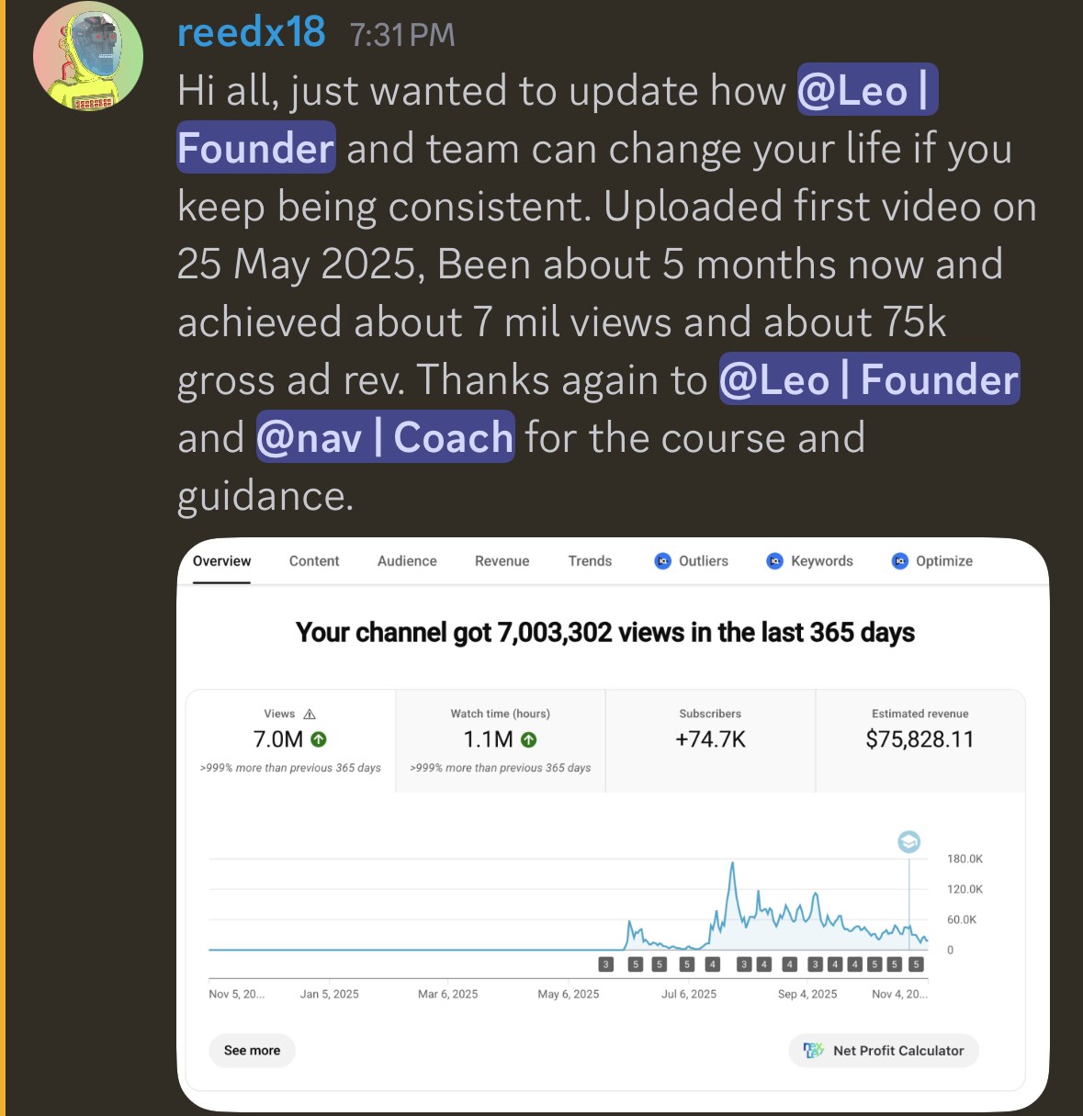The width and height of the screenshot is (1083, 1116).
Task: Click green up arrow beside 1.1M watch time
Action: [x=529, y=739]
